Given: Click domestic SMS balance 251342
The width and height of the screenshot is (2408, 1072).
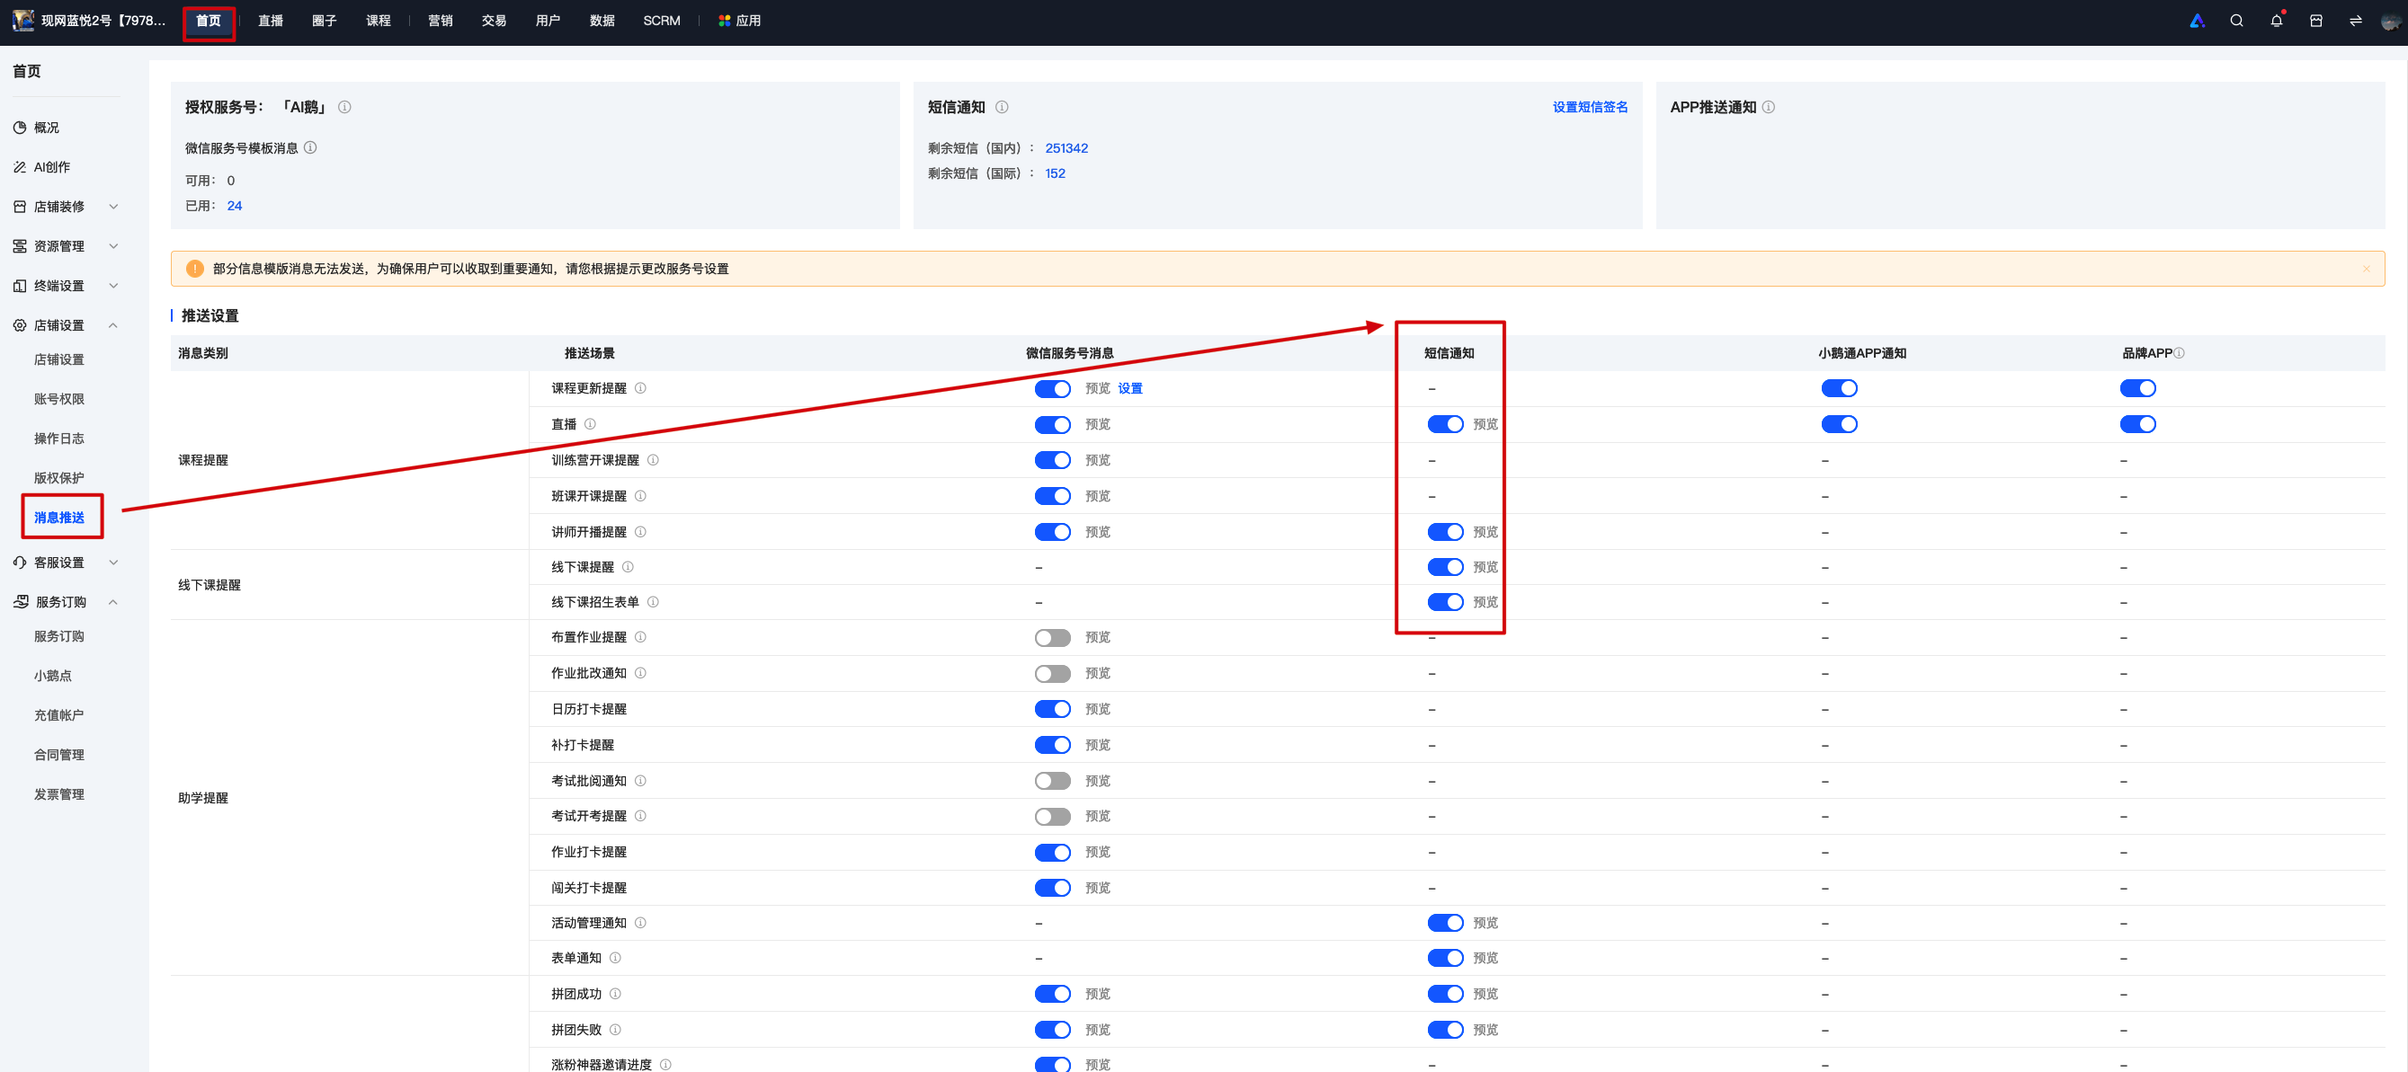Looking at the screenshot, I should (x=1066, y=148).
